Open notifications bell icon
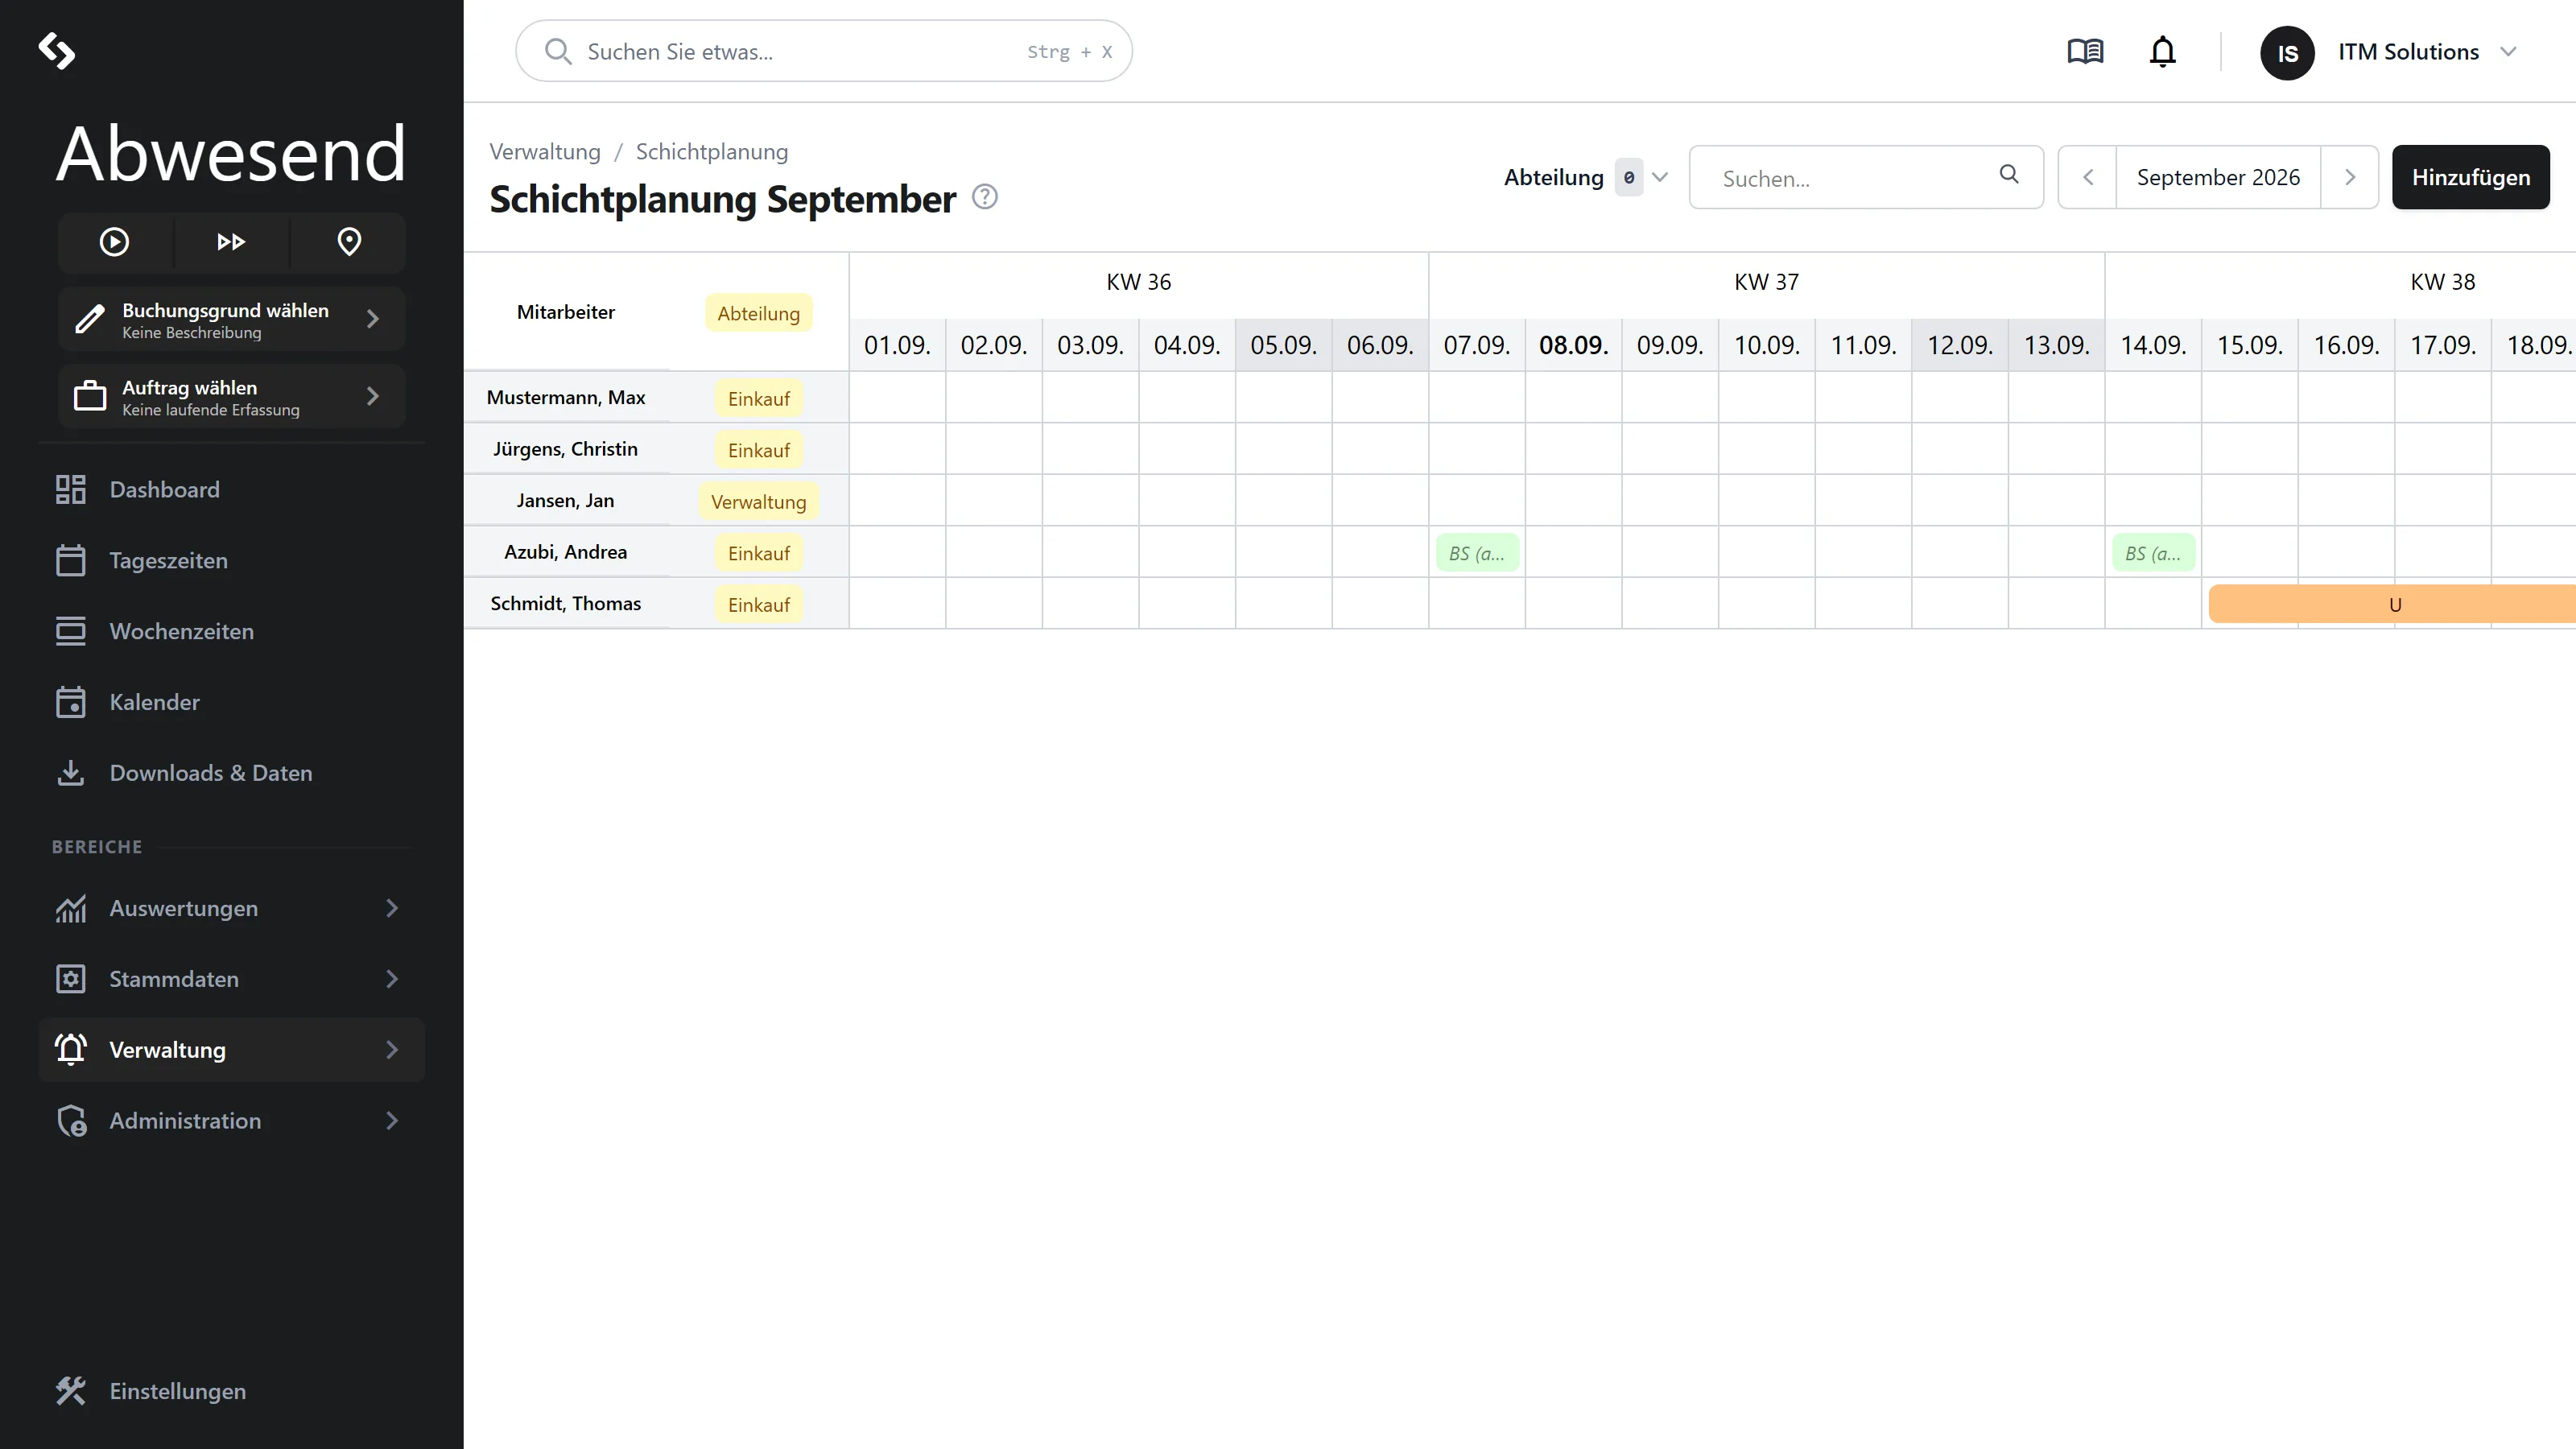The height and width of the screenshot is (1449, 2576). click(2162, 51)
